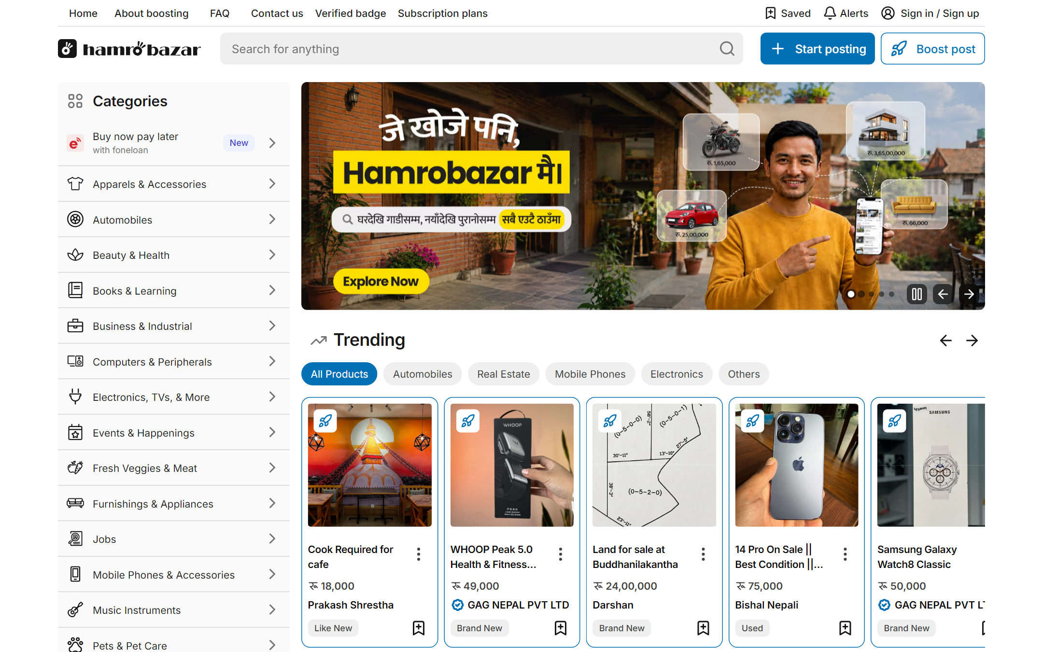Click boost rocket icon on 14 Pro card
1043x652 pixels.
(752, 421)
